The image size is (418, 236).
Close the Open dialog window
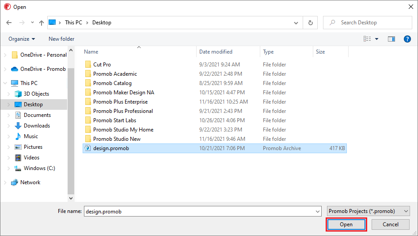[411, 7]
